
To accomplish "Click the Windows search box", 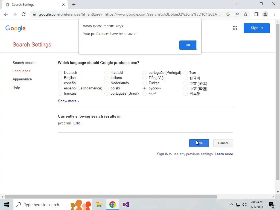I will [52, 205].
